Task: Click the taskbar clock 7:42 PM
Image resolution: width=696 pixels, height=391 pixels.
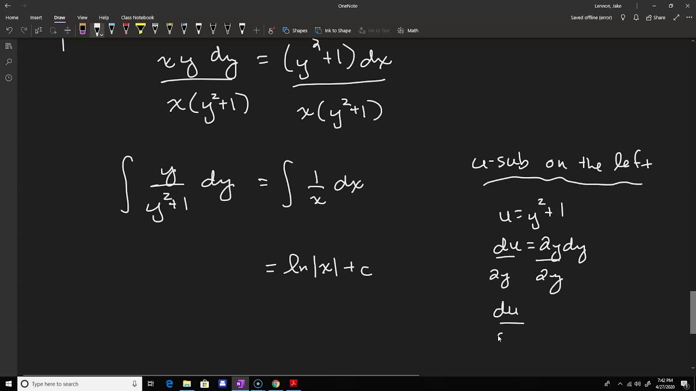Action: 665,384
